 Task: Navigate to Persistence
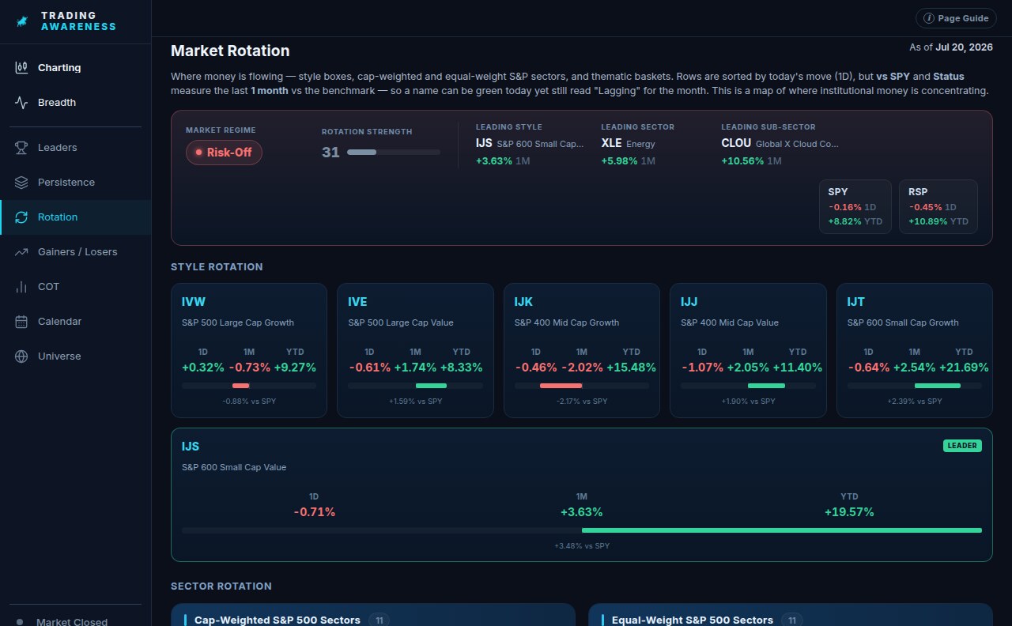76,183
